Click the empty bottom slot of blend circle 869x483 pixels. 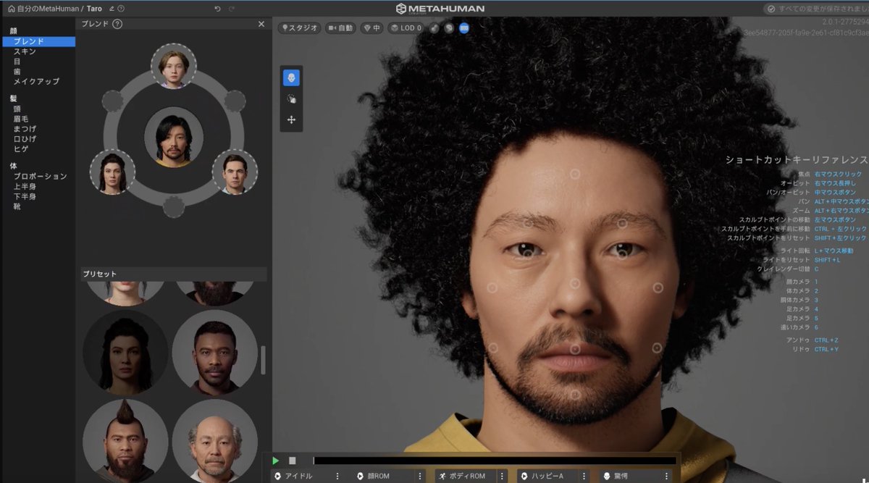(173, 207)
